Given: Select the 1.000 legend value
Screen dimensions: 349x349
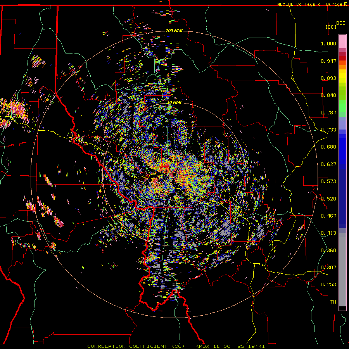Looking at the screenshot, I should coord(328,43).
